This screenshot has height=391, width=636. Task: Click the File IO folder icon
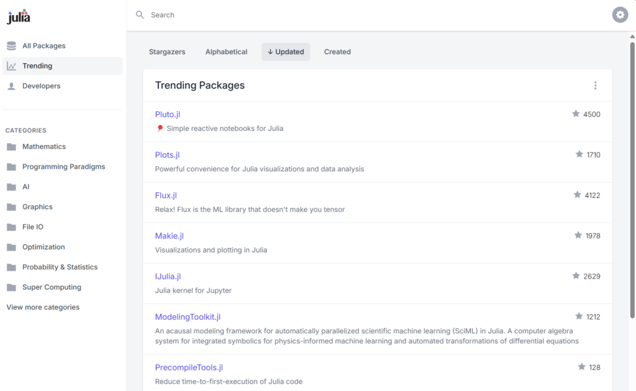11,227
